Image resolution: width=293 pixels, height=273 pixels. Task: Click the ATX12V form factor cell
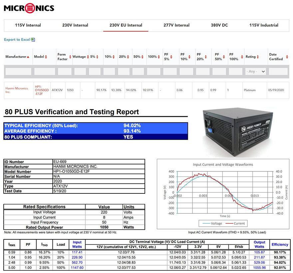57,90
